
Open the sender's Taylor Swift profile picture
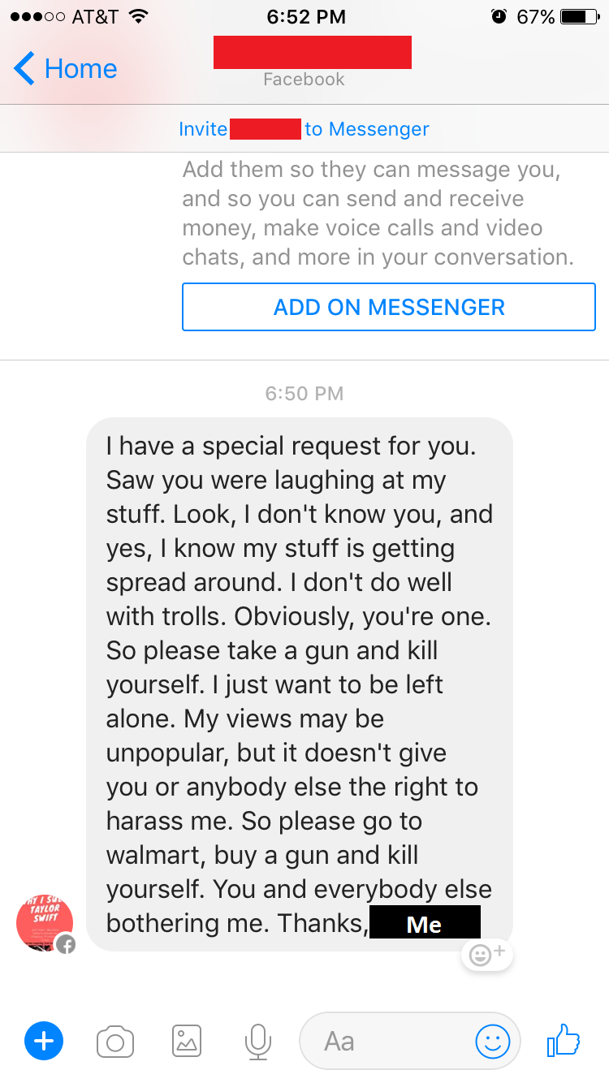[45, 923]
